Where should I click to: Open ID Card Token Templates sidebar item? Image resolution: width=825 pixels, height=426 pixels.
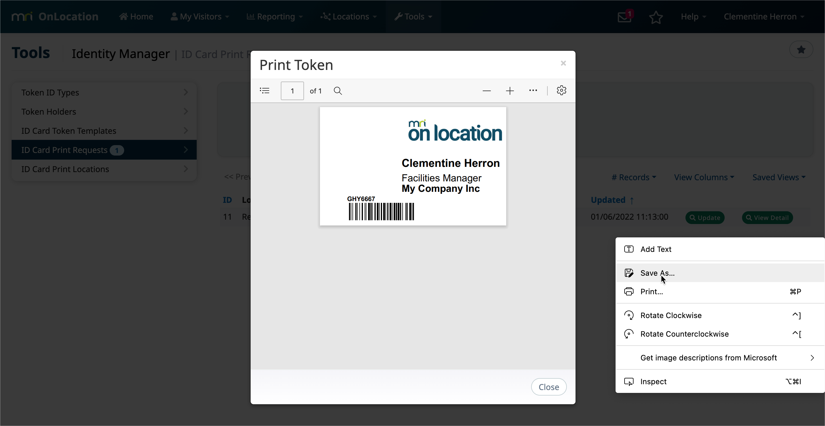[x=104, y=131]
